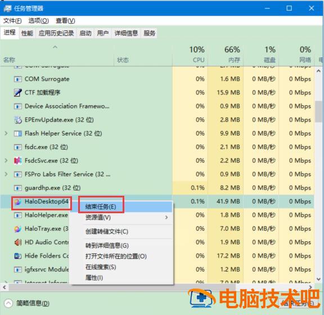Viewport: 324px width, 315px height.
Task: Click the Flash Helper Service icon
Action: pyautogui.click(x=18, y=133)
